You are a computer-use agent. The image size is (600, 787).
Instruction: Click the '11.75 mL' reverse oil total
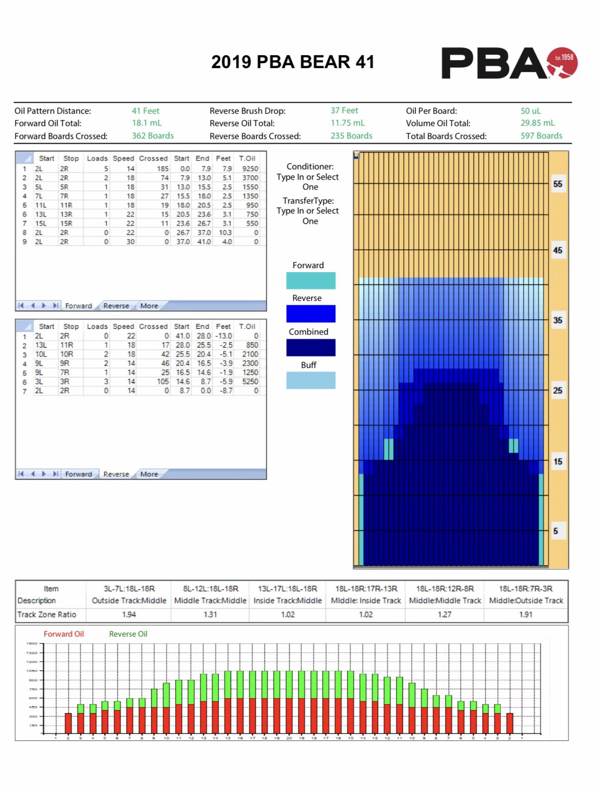click(347, 123)
